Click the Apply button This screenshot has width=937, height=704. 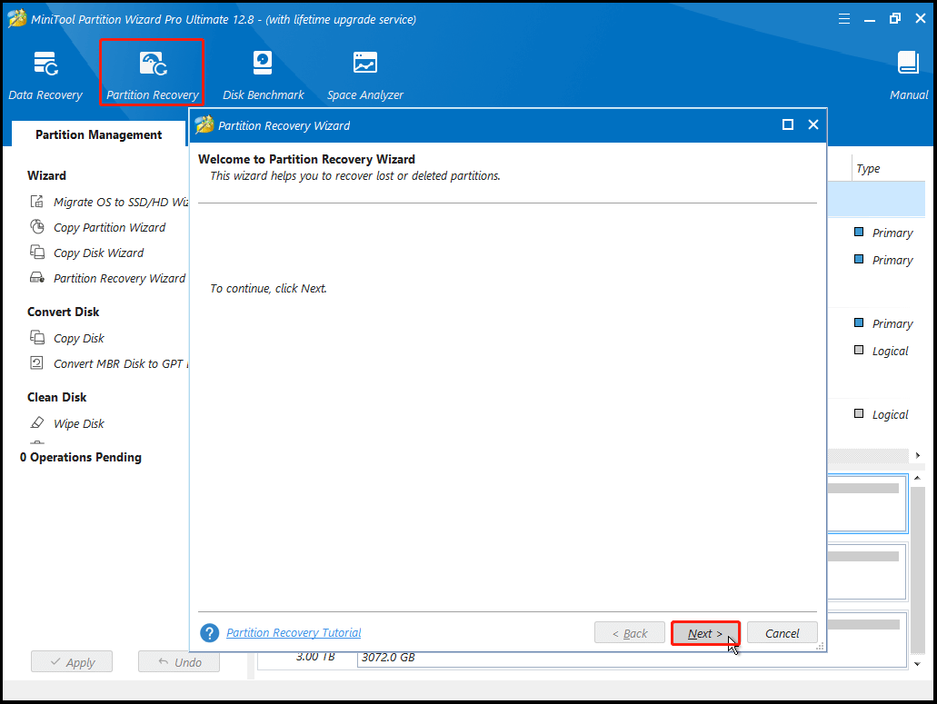coord(72,661)
